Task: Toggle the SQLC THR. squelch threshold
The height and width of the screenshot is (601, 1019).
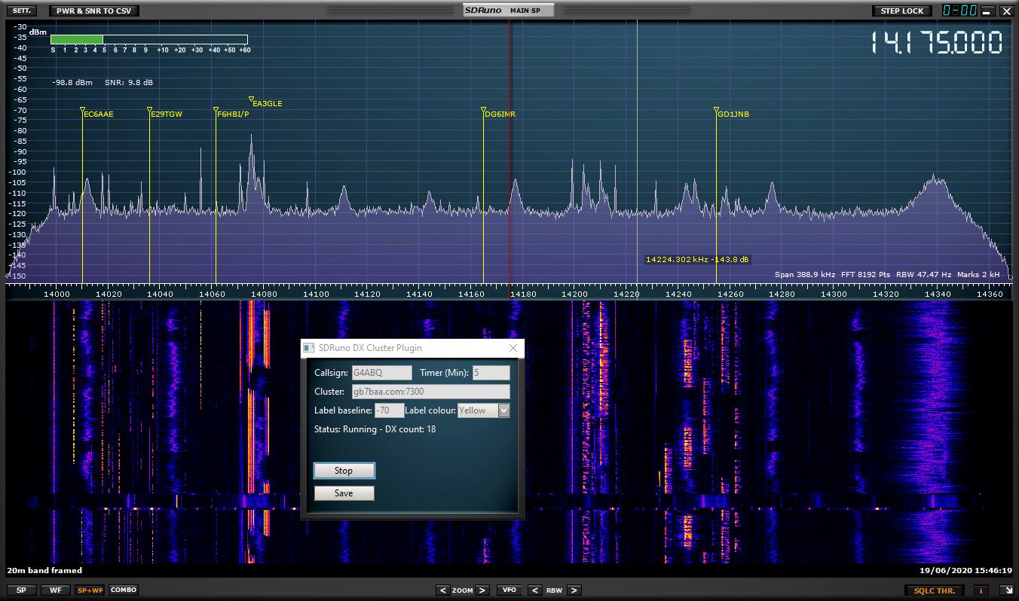Action: pos(935,591)
